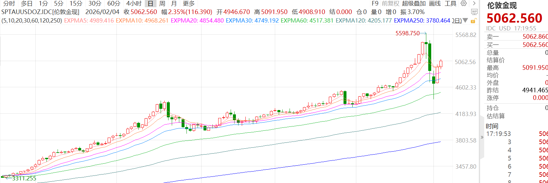The height and width of the screenshot is (183, 548).
Task: Click the 买一 bid price row
Action: pyautogui.click(x=517, y=45)
